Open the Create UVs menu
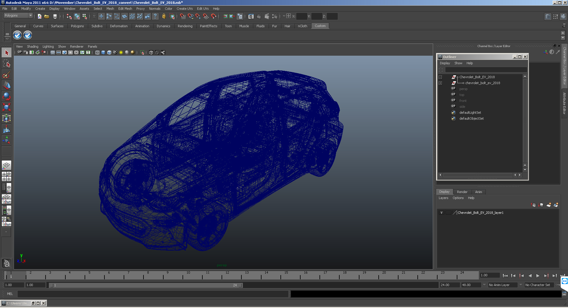Viewport: 568px width, 308px height. pos(185,9)
